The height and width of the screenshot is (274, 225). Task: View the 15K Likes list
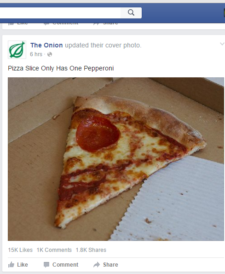[x=20, y=250]
